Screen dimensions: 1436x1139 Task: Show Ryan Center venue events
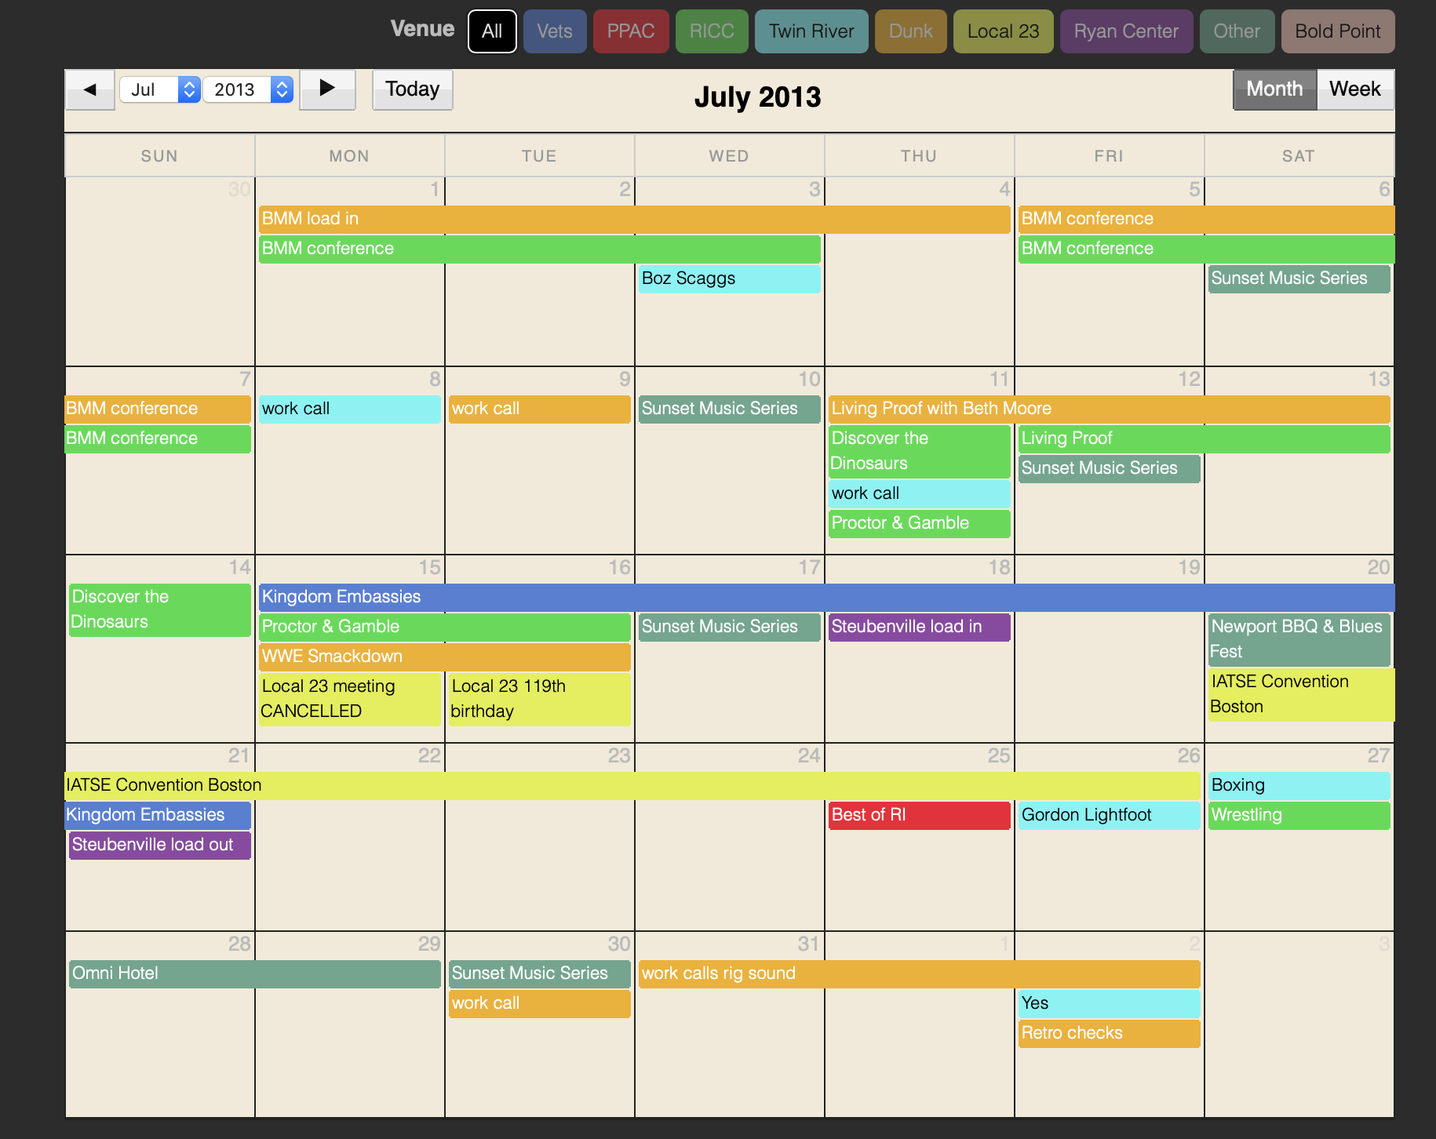[1126, 31]
